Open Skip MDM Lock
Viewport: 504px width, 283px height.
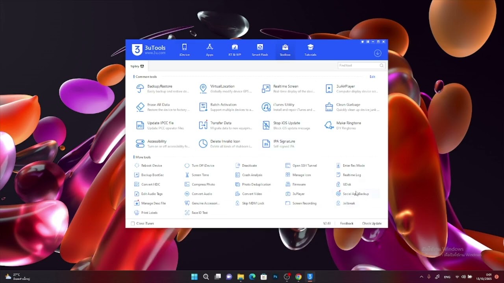(250, 203)
